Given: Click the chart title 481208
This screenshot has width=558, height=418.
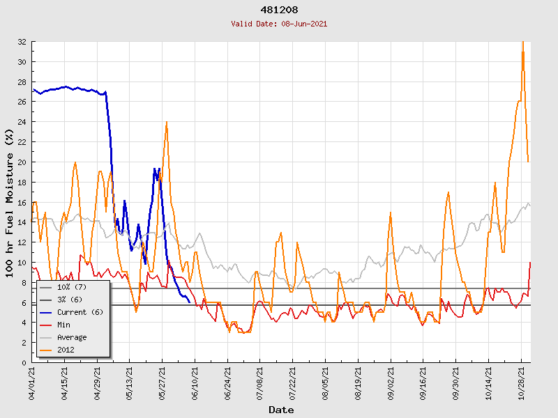Looking at the screenshot, I should 279,10.
